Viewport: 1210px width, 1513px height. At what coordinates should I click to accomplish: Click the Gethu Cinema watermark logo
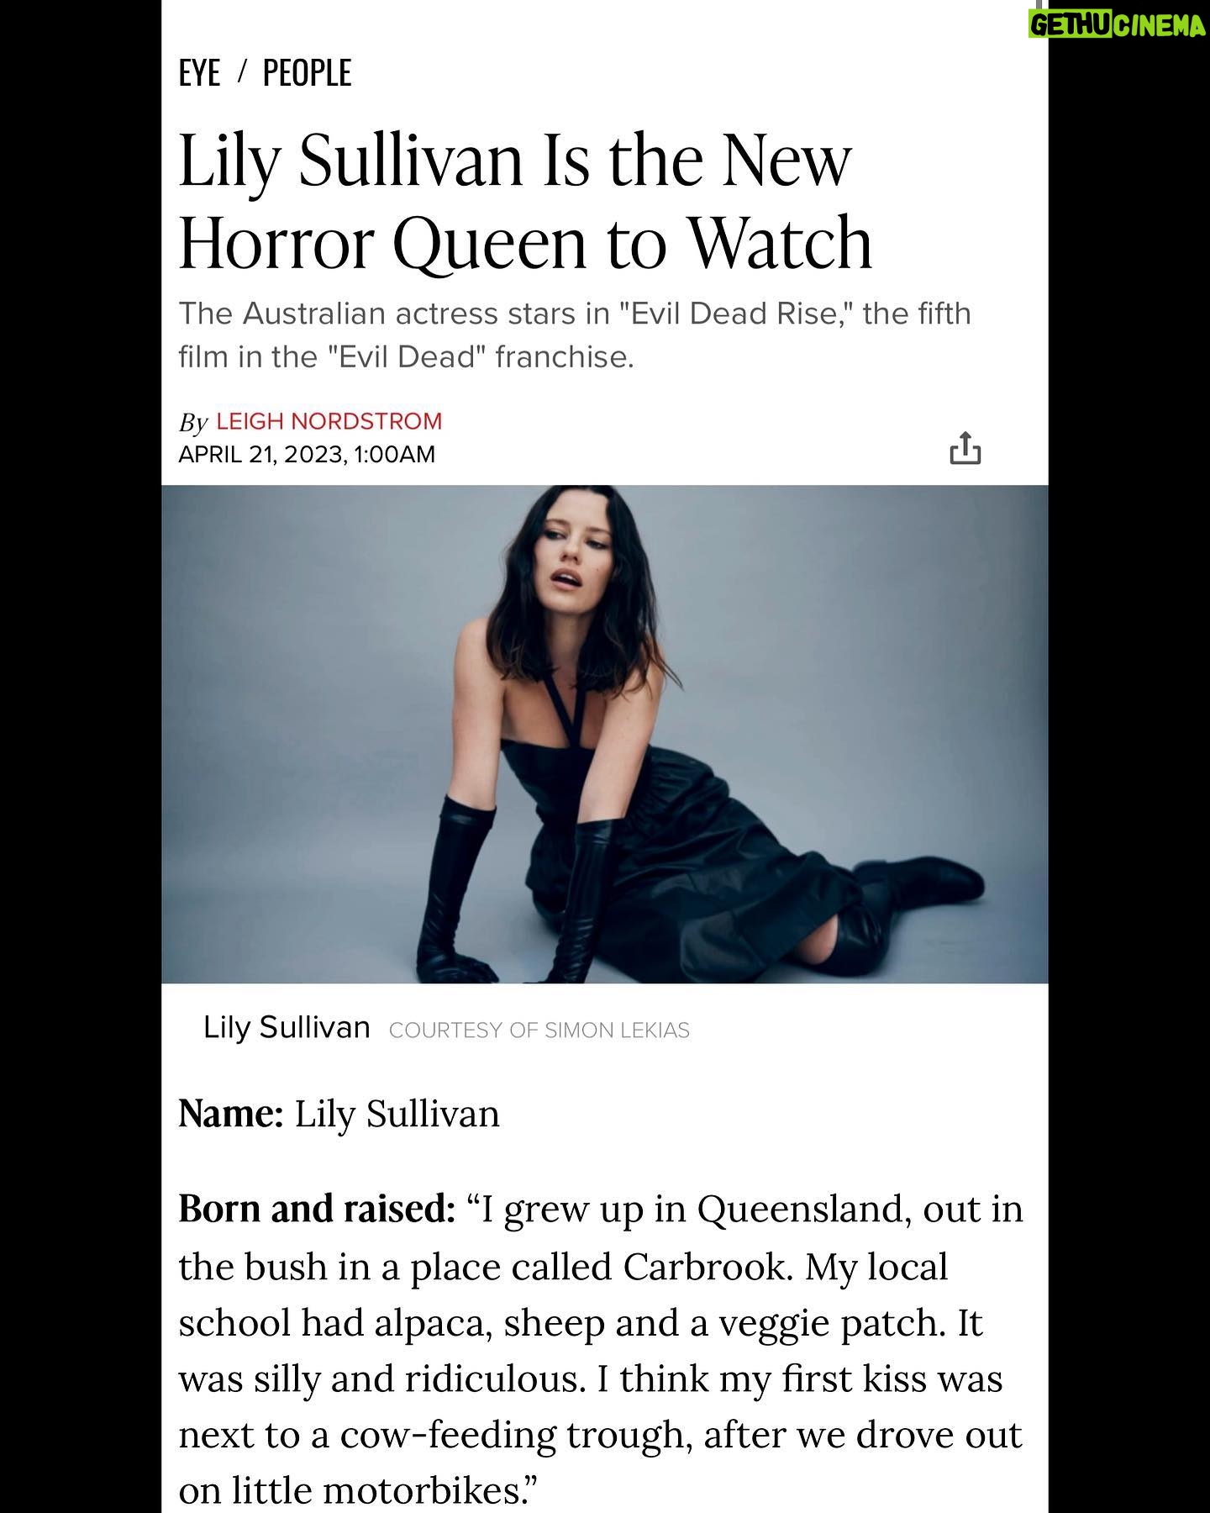(1117, 27)
